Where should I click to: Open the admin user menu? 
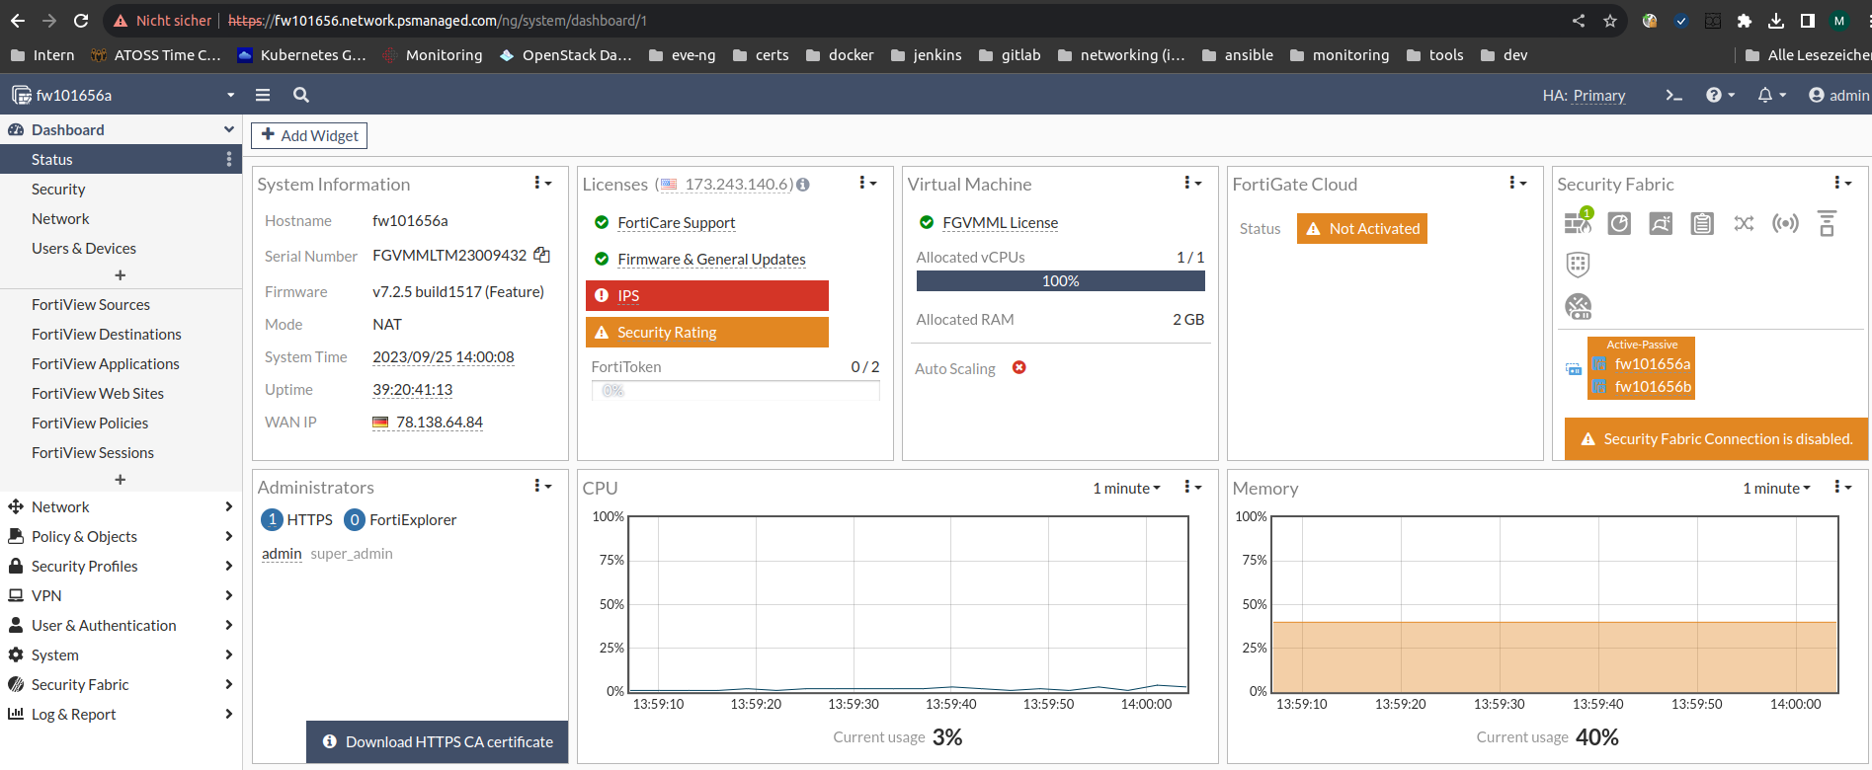click(1838, 95)
